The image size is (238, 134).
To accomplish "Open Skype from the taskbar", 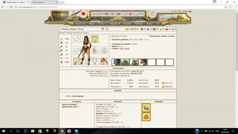I will coord(76,131).
